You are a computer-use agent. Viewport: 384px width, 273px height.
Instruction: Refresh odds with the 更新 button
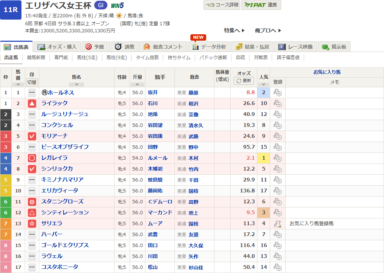click(x=244, y=81)
